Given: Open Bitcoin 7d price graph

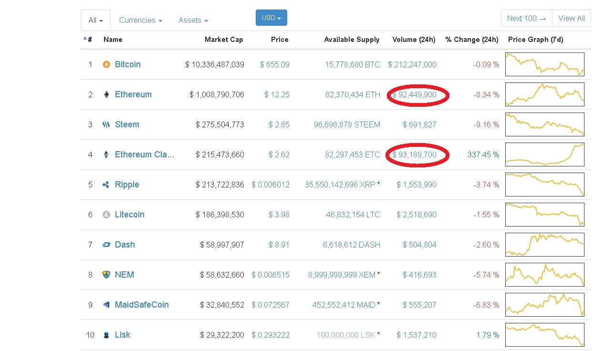Looking at the screenshot, I should pos(544,64).
